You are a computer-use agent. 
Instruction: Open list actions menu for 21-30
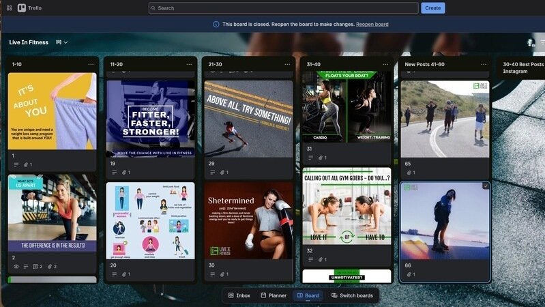point(287,64)
